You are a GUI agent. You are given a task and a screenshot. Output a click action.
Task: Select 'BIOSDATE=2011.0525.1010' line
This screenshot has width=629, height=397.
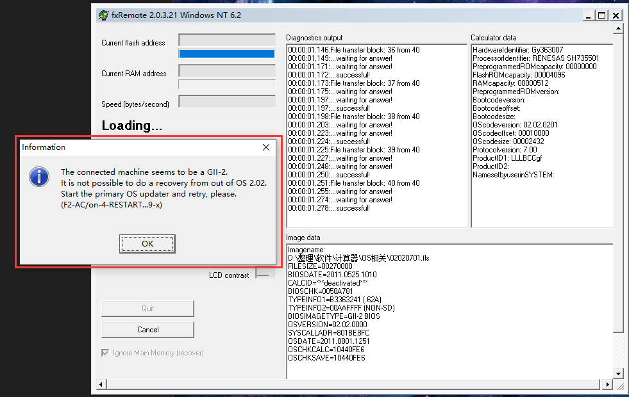332,275
